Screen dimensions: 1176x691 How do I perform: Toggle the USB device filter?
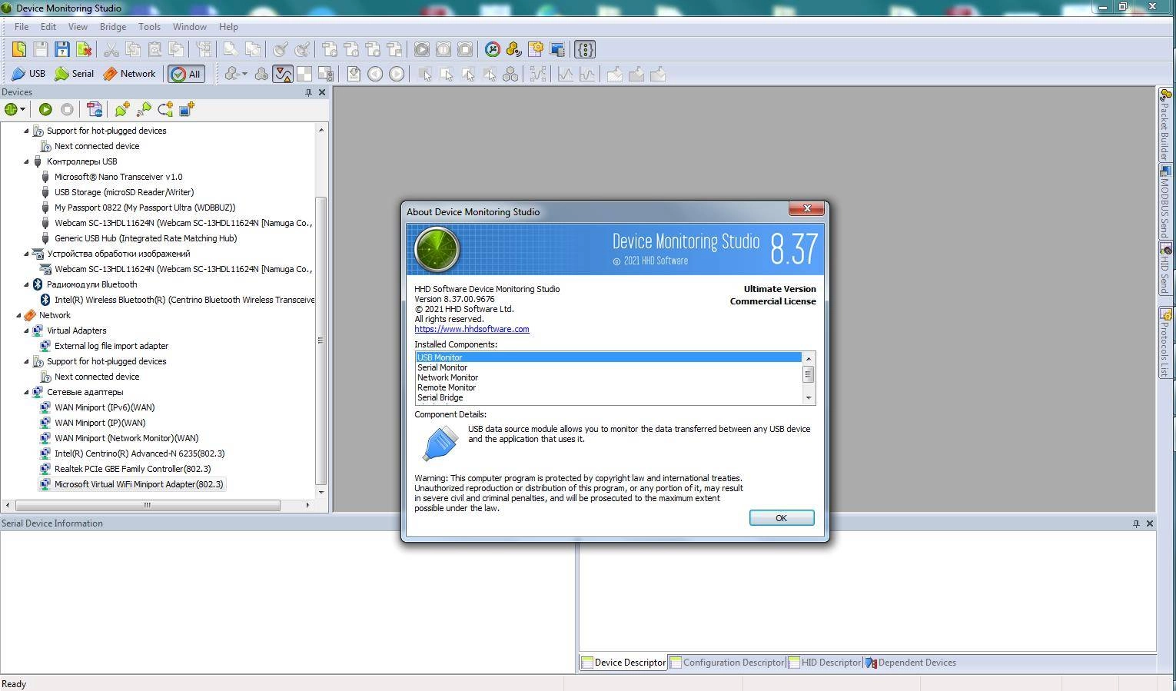(28, 74)
